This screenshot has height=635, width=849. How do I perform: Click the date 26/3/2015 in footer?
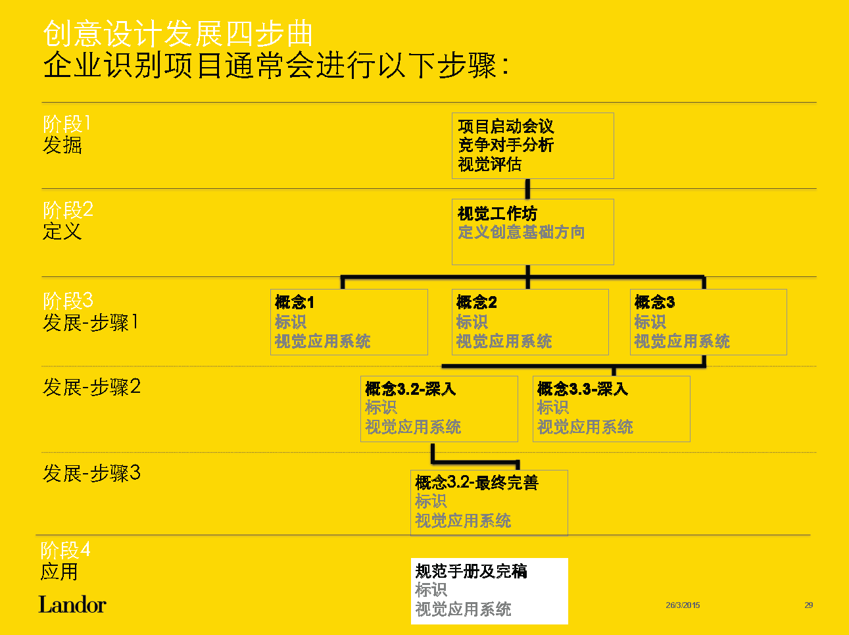coord(683,605)
